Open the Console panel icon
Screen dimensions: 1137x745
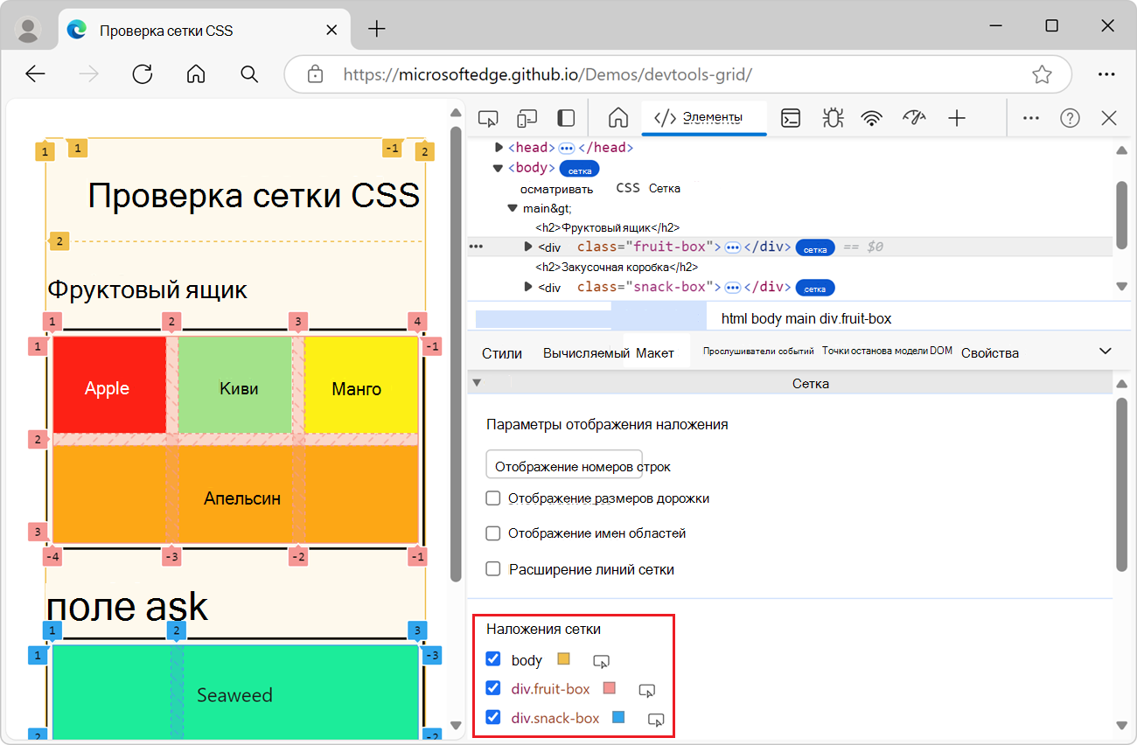(791, 117)
